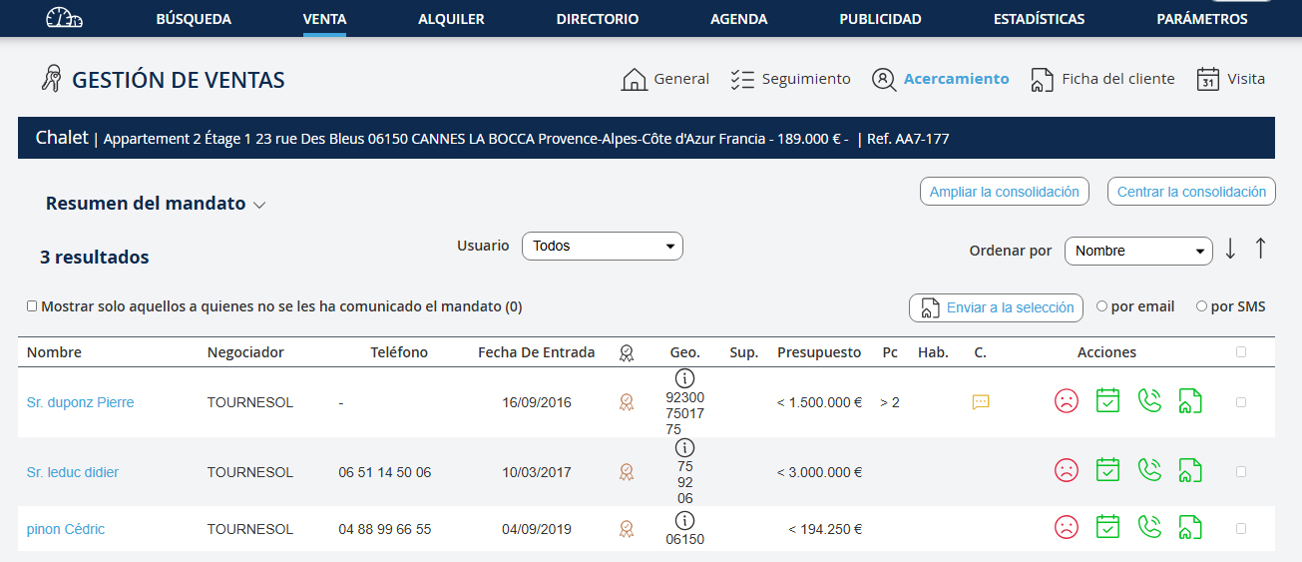Sort results with the up arrow
Image resolution: width=1302 pixels, height=562 pixels.
[x=1260, y=250]
